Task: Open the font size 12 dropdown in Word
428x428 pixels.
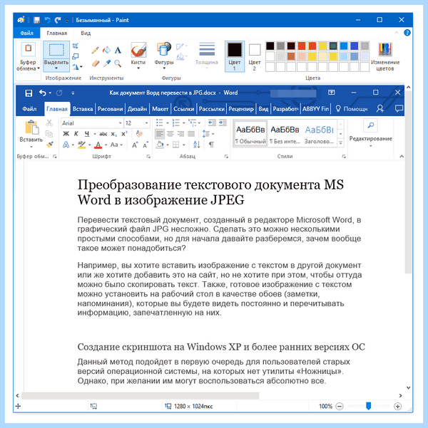Action: [x=146, y=123]
